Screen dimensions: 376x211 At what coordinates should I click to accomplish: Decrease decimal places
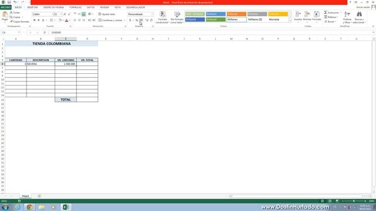click(152, 21)
